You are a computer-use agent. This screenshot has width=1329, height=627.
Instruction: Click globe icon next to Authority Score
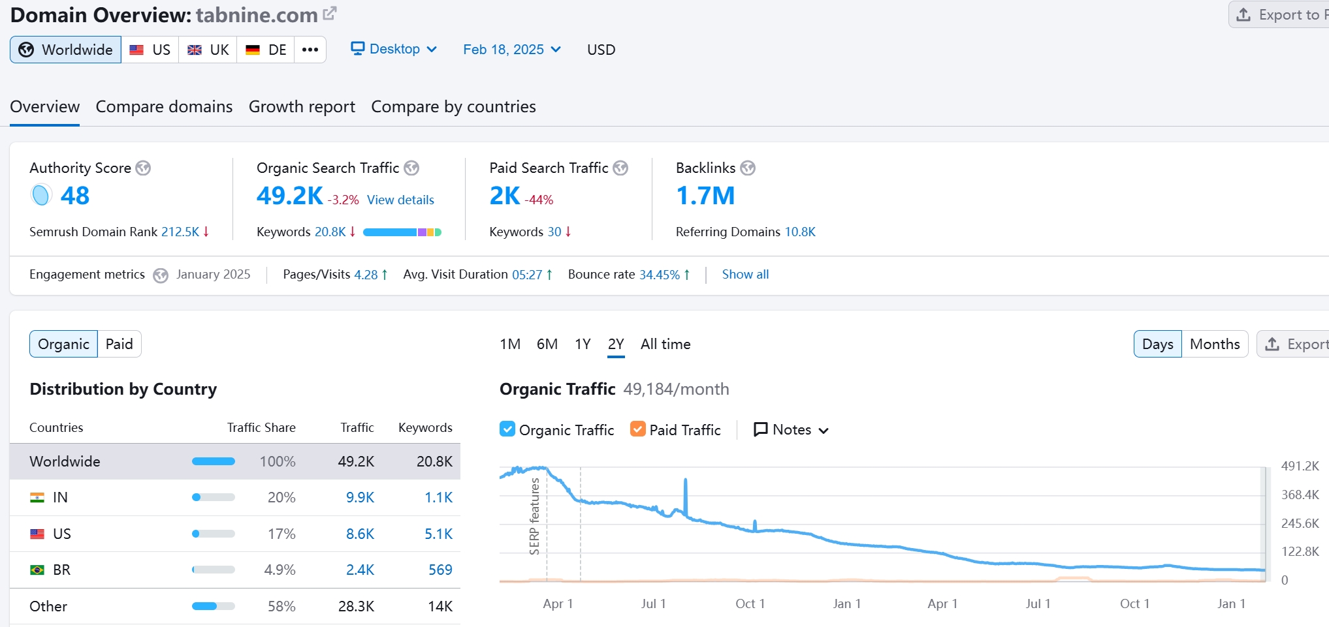pos(143,168)
